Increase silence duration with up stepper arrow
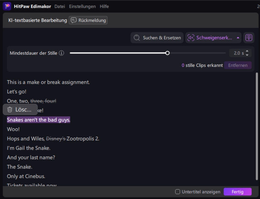Screen dimensions: 260x199 (x=247, y=51)
